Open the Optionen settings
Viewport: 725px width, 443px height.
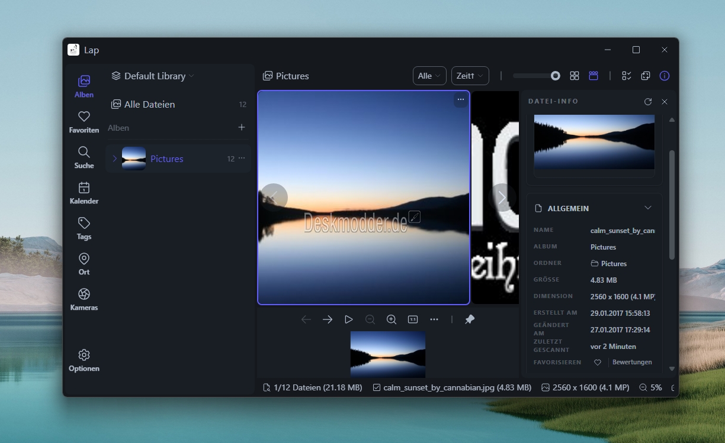point(84,360)
